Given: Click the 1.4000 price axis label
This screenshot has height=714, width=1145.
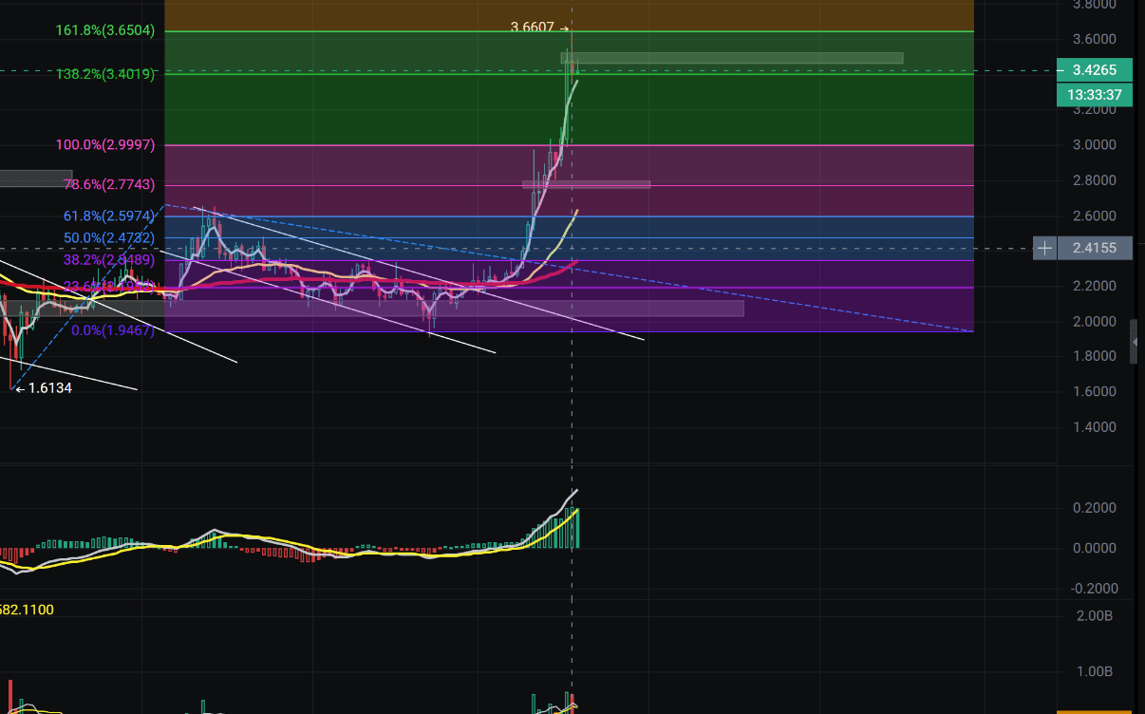Looking at the screenshot, I should 1094,427.
